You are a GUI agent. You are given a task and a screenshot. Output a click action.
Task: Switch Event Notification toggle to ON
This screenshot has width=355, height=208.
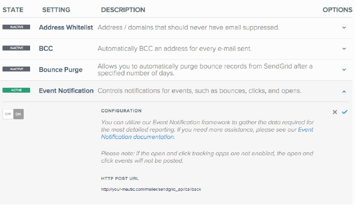18,114
